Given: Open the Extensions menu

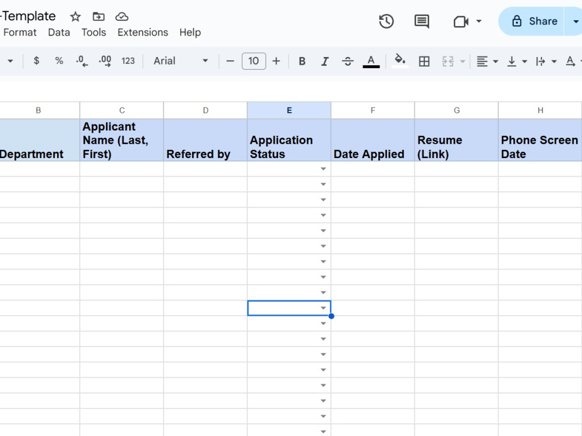Looking at the screenshot, I should (143, 33).
